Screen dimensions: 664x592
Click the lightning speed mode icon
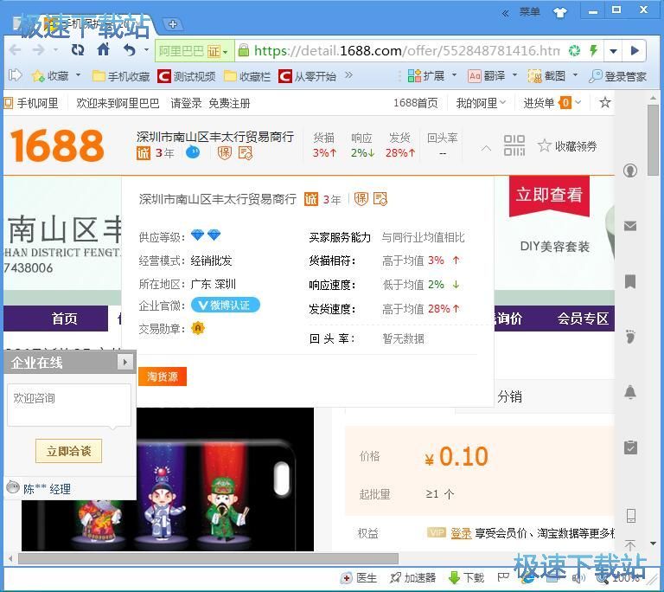pos(594,50)
